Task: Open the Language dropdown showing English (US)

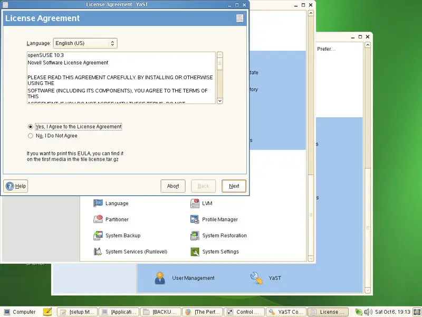Action: click(85, 43)
